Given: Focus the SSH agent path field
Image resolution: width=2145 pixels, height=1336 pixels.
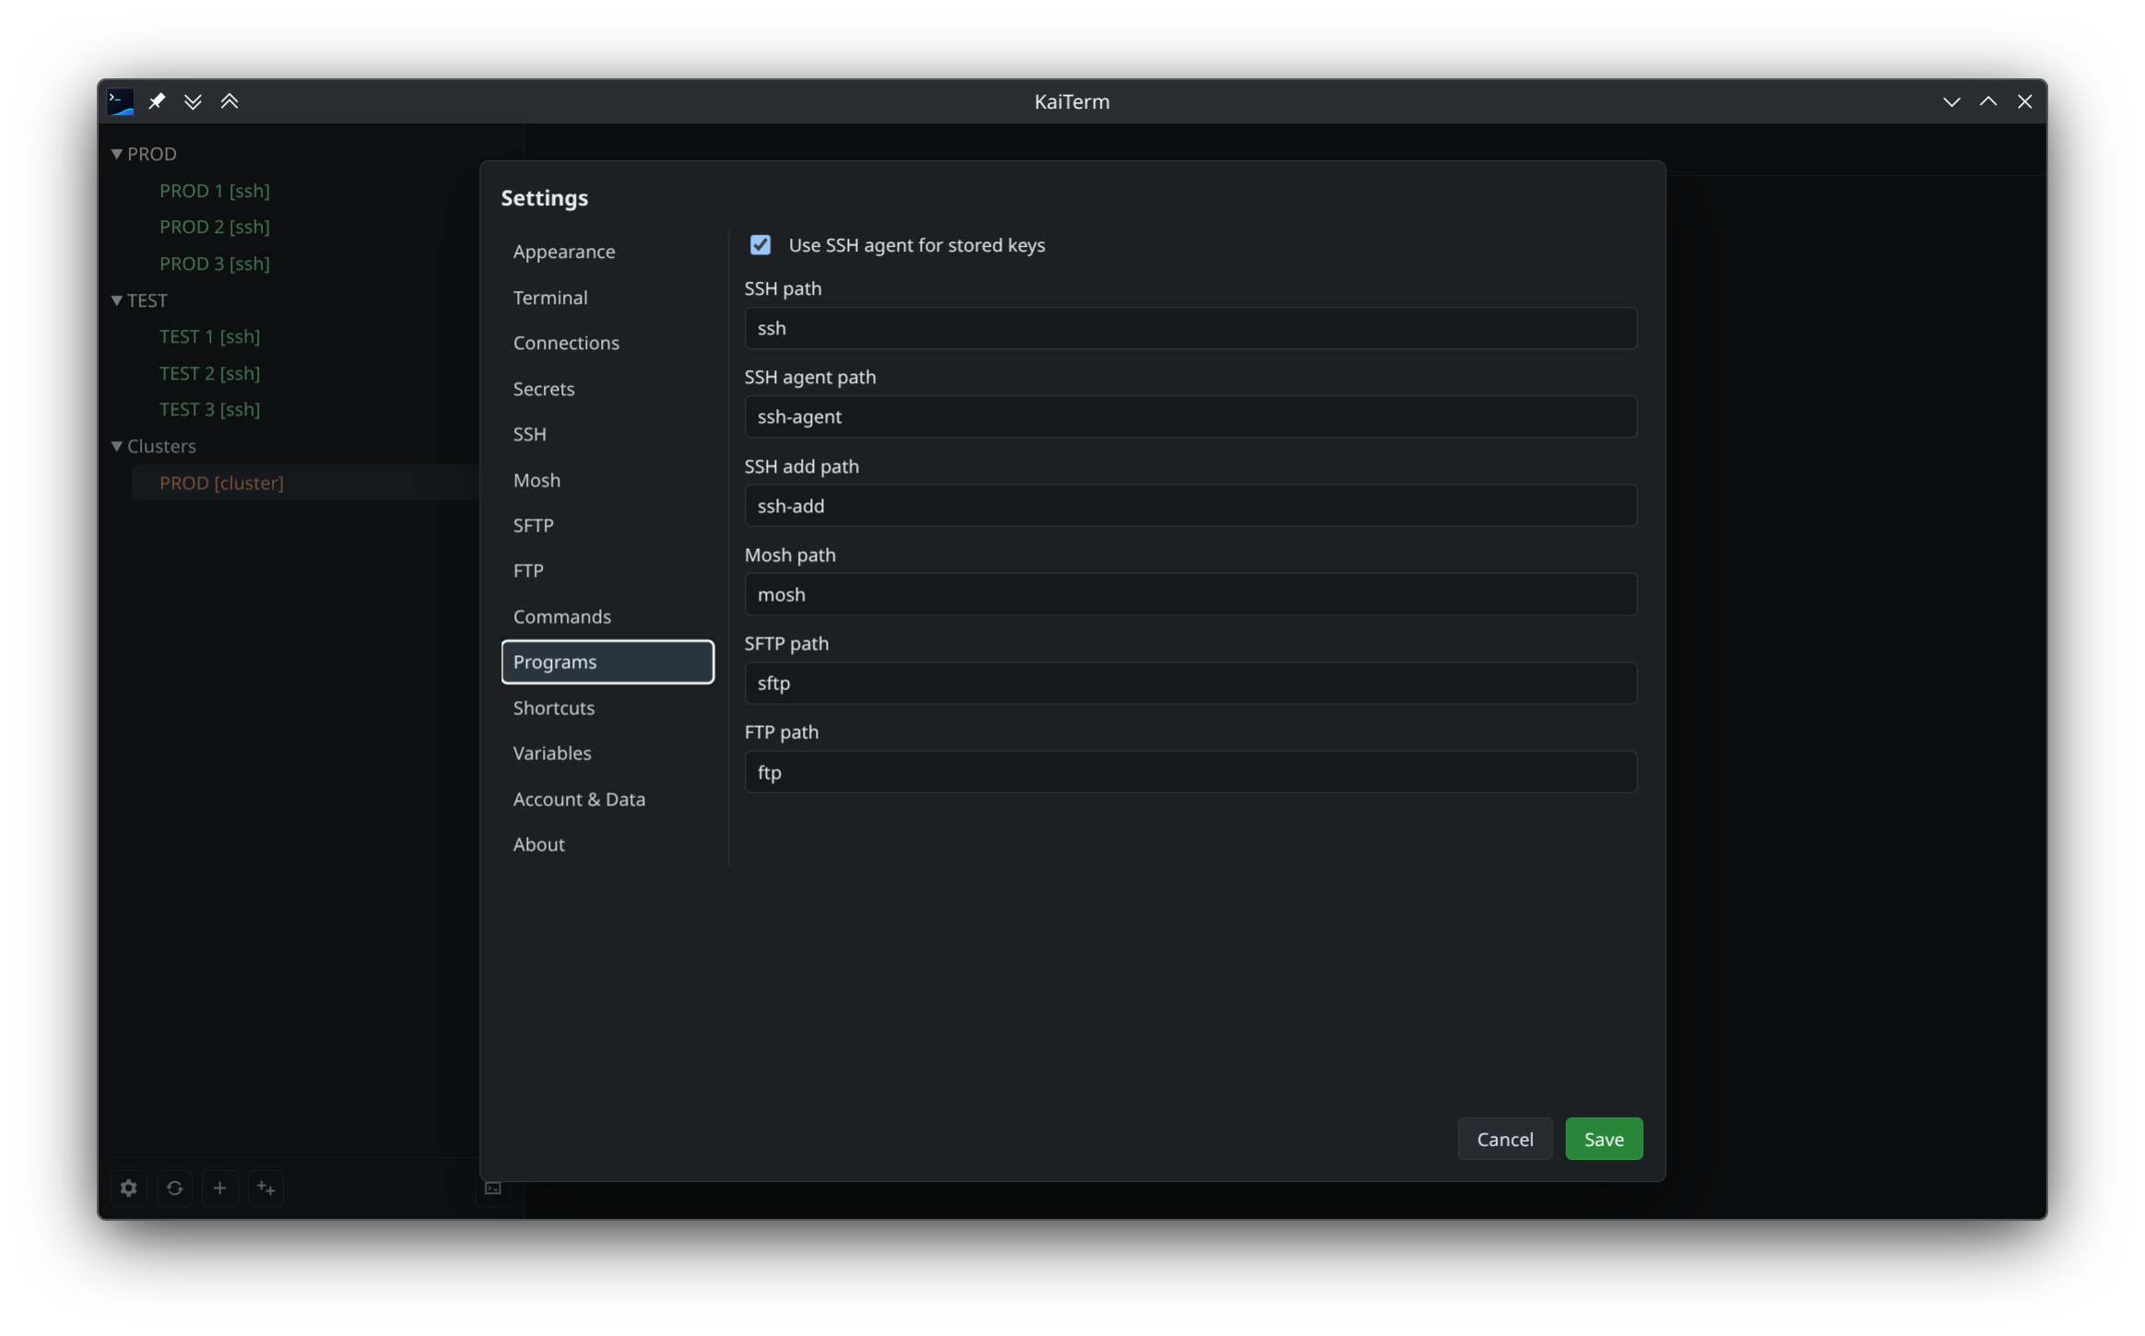Looking at the screenshot, I should (x=1190, y=416).
